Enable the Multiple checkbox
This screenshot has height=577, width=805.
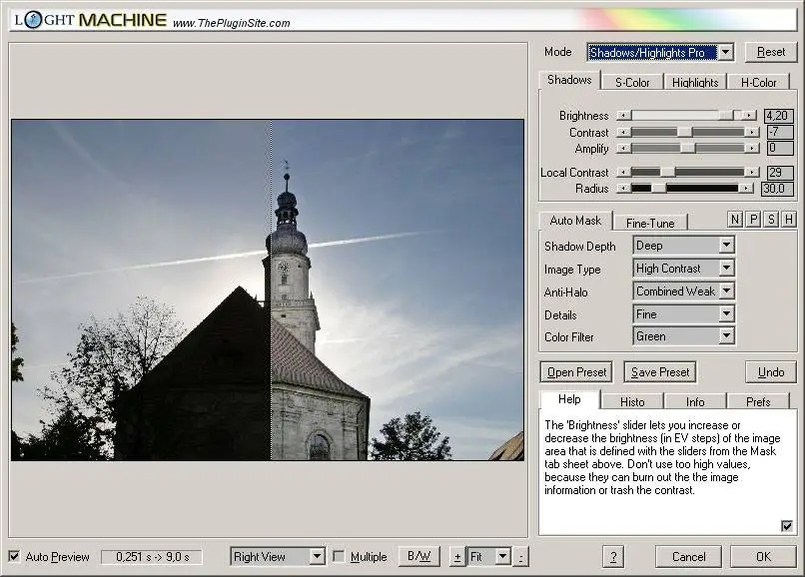click(339, 557)
